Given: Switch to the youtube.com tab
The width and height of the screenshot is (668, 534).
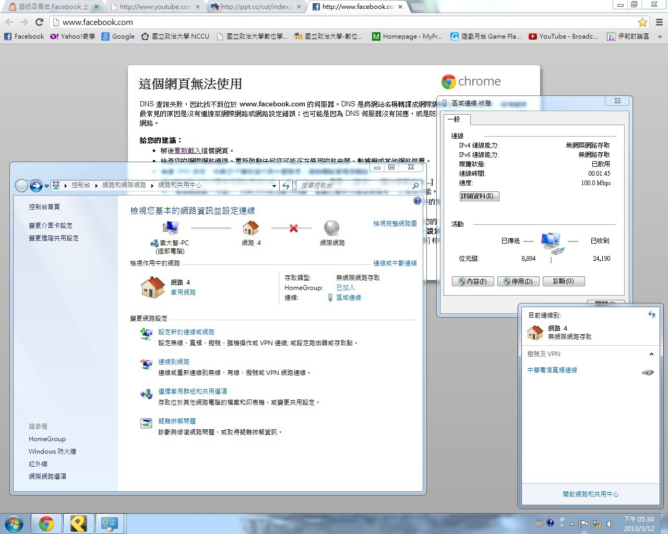Looking at the screenshot, I should tap(156, 7).
